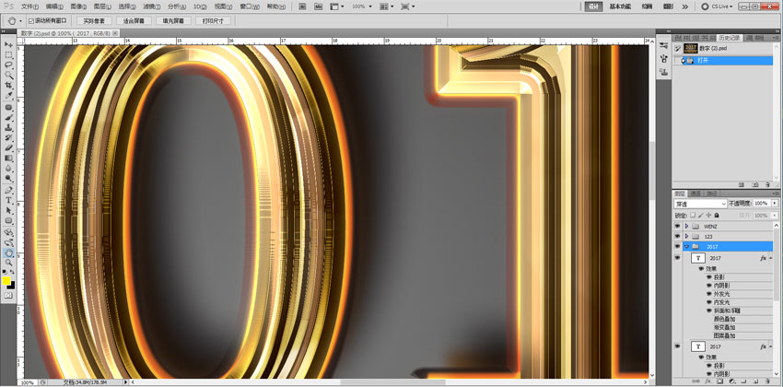The height and width of the screenshot is (387, 783).
Task: Launch Bridge from the Br icon
Action: point(303,6)
